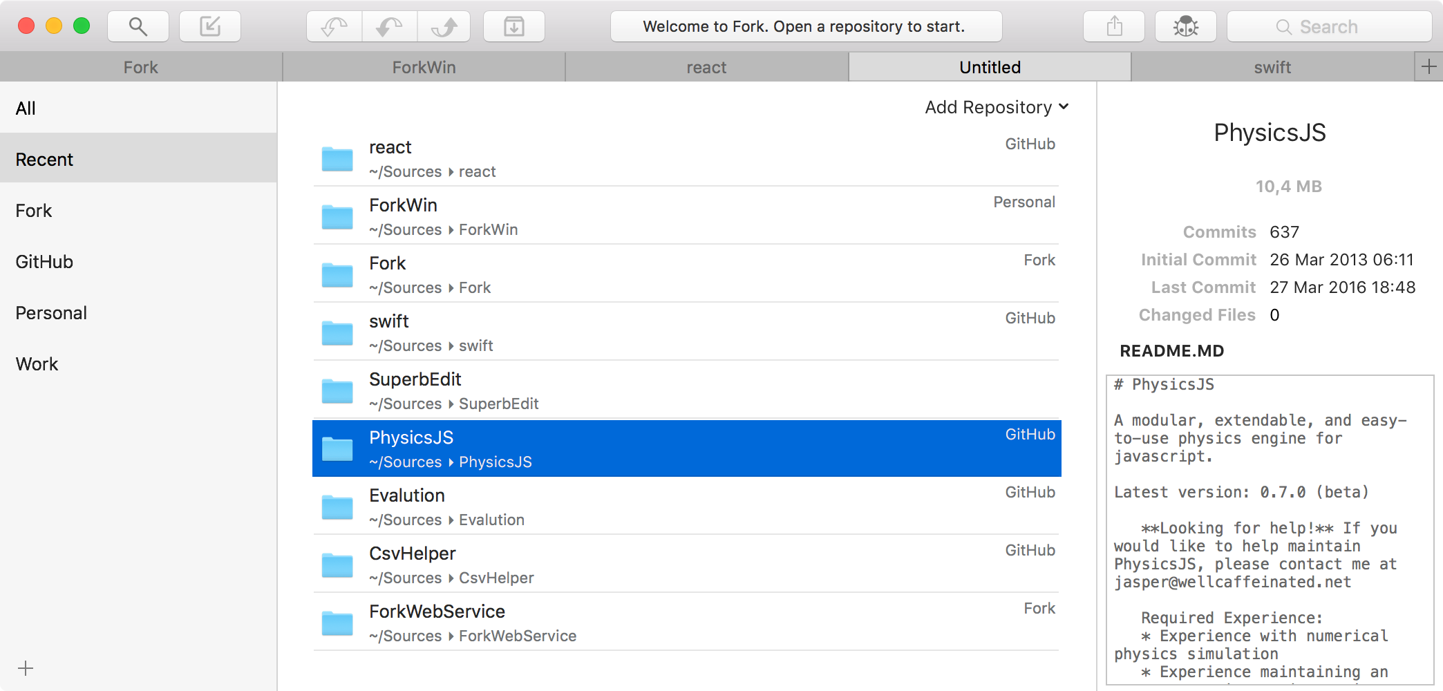1443x691 pixels.
Task: Select the GitHub category in sidebar
Action: point(138,261)
